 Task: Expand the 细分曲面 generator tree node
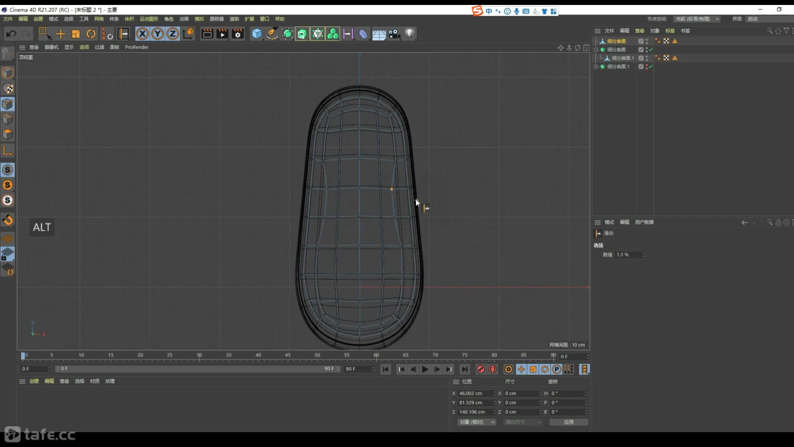coord(596,50)
